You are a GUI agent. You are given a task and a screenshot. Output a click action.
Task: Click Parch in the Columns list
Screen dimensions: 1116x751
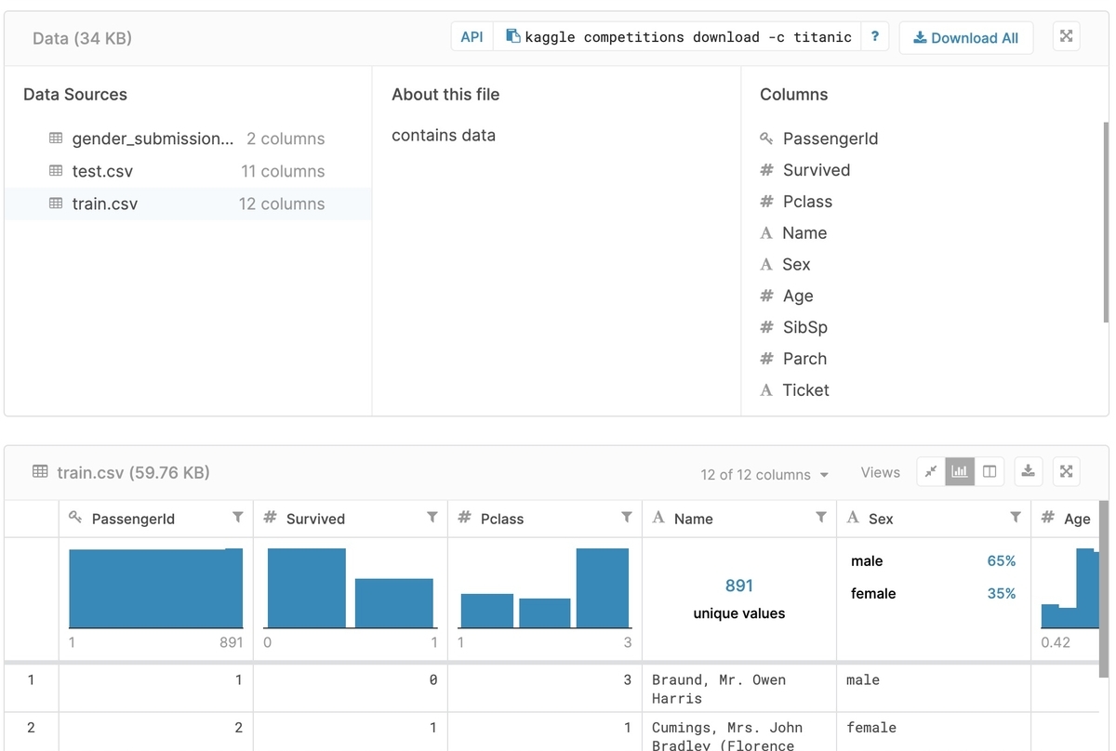[x=804, y=359]
